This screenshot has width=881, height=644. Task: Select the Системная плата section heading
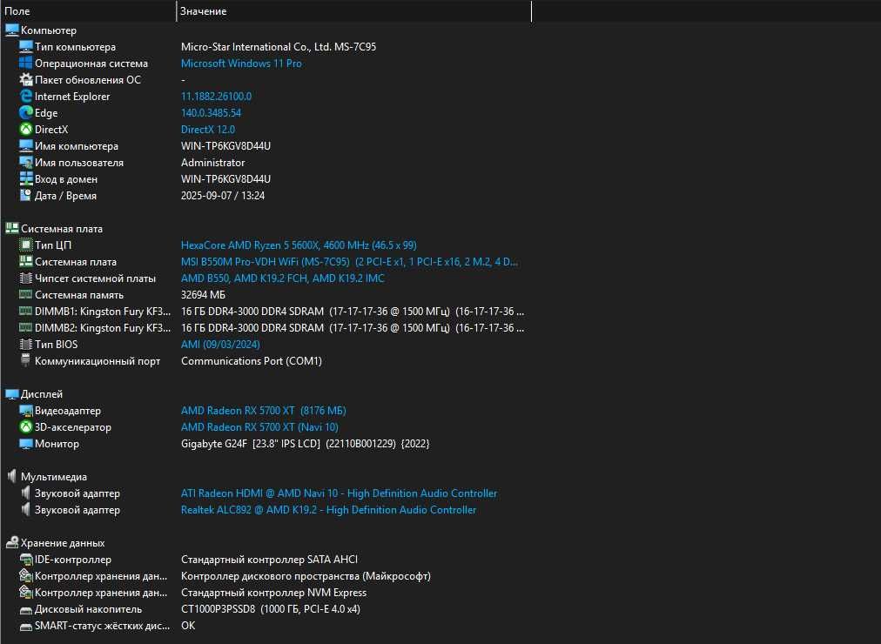point(62,229)
